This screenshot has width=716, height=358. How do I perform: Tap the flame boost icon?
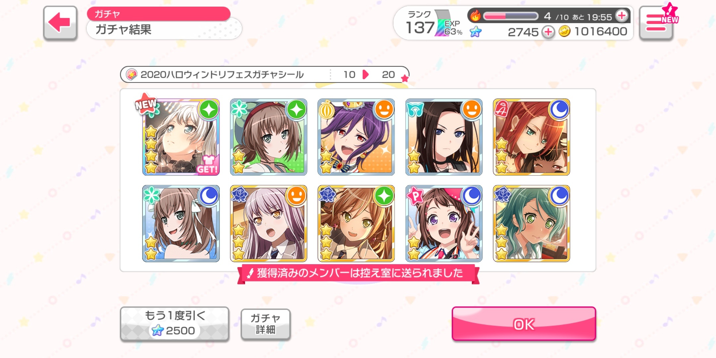coord(475,15)
